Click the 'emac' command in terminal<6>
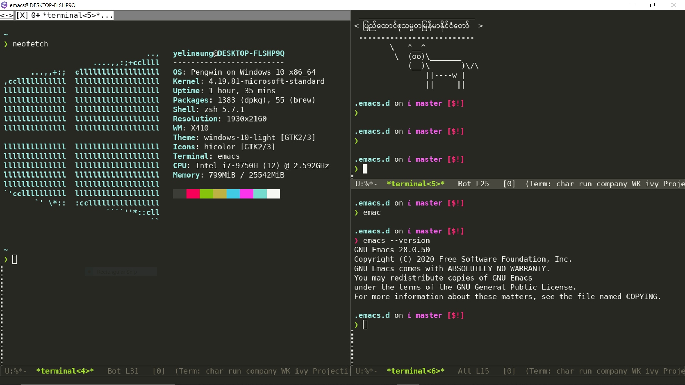The image size is (685, 385). pos(372,212)
